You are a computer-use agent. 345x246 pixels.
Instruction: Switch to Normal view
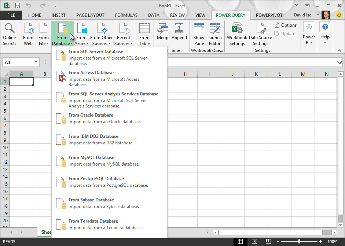[240, 241]
